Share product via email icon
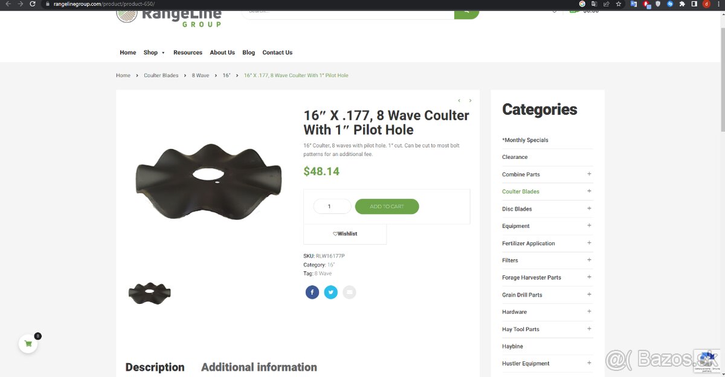Screen dimensions: 725x377 point(349,292)
